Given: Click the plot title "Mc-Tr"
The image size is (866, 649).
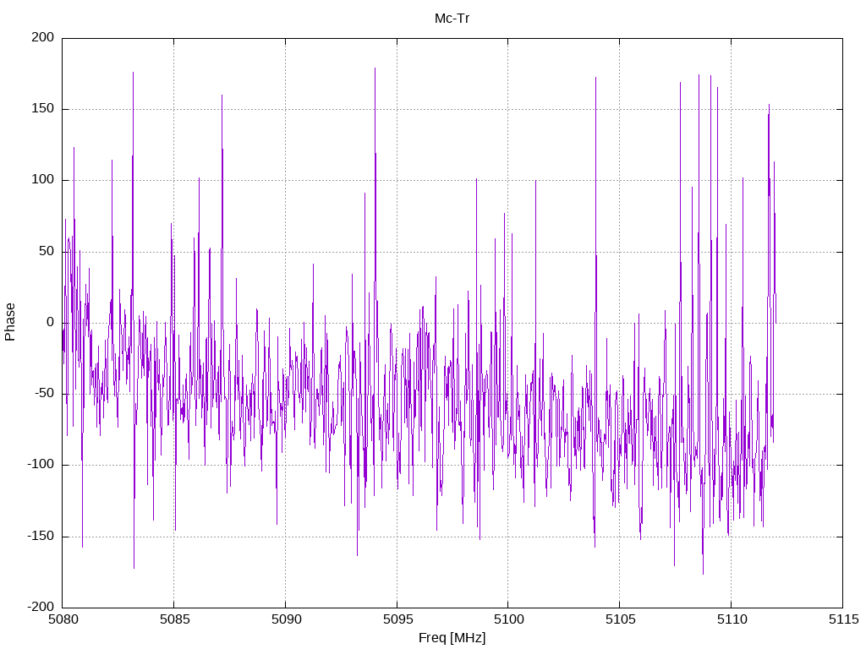Looking at the screenshot, I should pyautogui.click(x=452, y=19).
